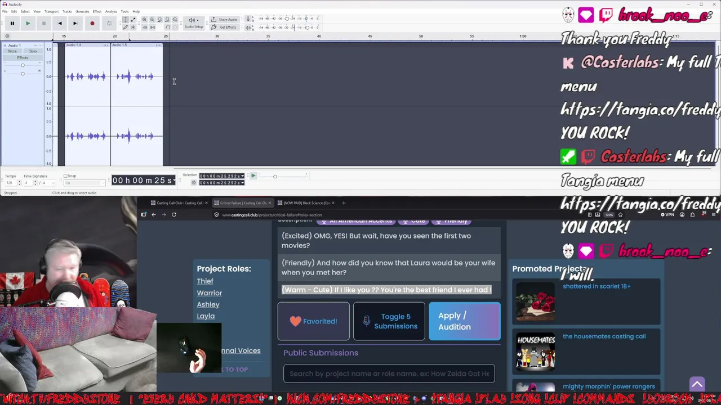
Task: Zoom in on the Audacity timeline
Action: (x=144, y=20)
